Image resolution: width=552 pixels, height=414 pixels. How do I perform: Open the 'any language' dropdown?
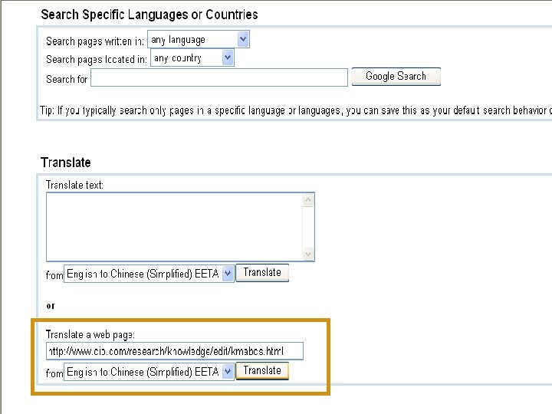pyautogui.click(x=198, y=40)
